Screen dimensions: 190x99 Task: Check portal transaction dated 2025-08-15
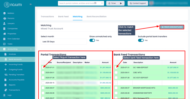[43, 83]
